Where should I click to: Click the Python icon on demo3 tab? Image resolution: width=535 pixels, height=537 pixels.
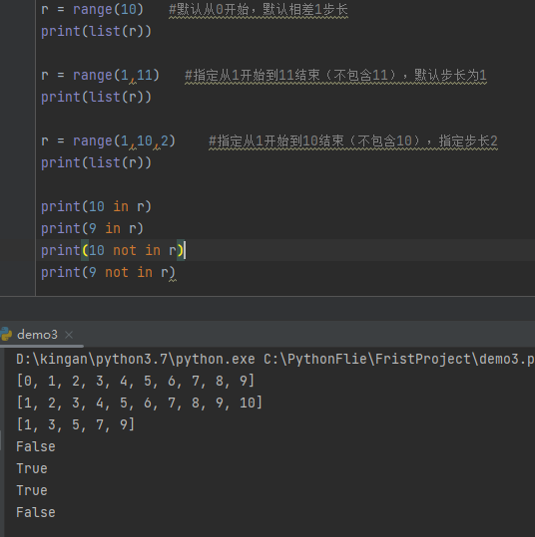click(6, 335)
